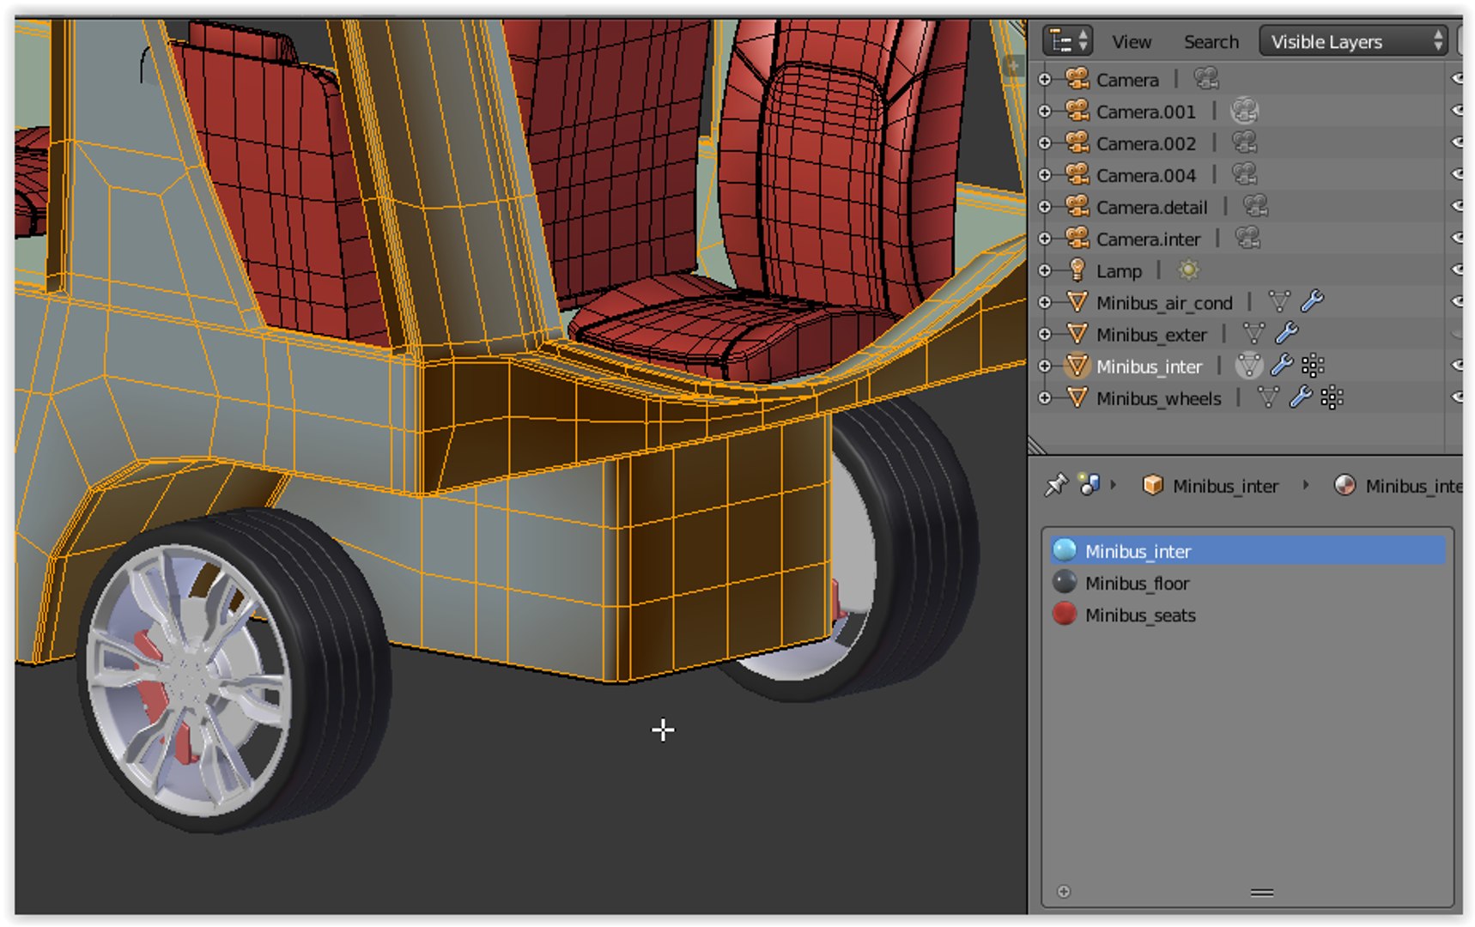Click the camera data icon beside Camera.001
Screen dimensions: 1475x927
tap(1244, 111)
